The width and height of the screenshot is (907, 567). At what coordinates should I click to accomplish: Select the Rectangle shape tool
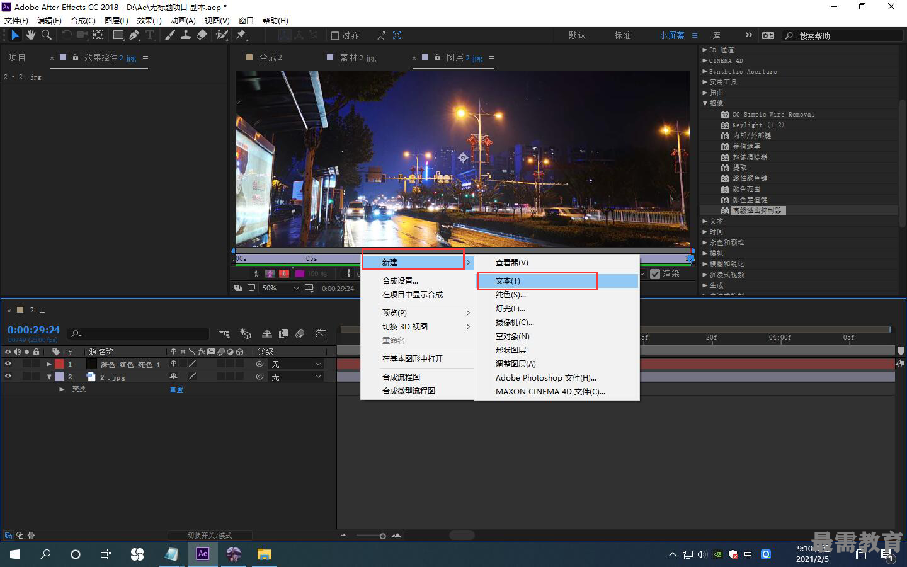(x=118, y=35)
